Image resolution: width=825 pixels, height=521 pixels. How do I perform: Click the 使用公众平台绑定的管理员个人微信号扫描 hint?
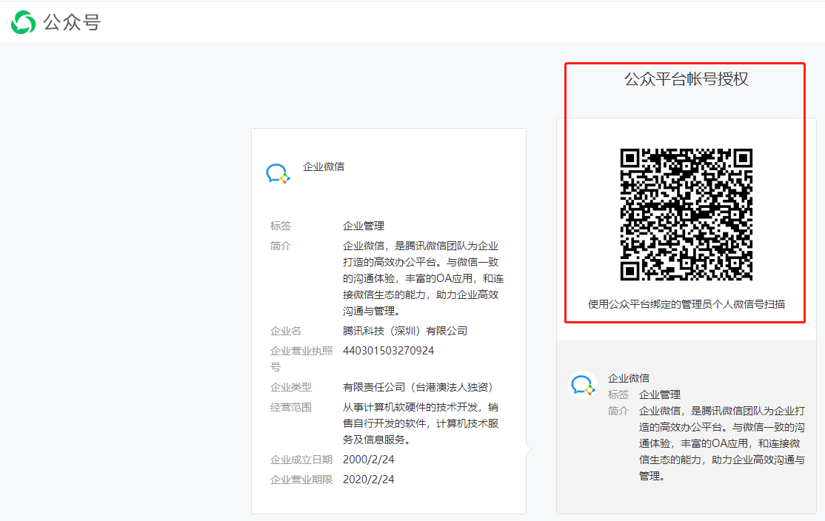tap(686, 304)
